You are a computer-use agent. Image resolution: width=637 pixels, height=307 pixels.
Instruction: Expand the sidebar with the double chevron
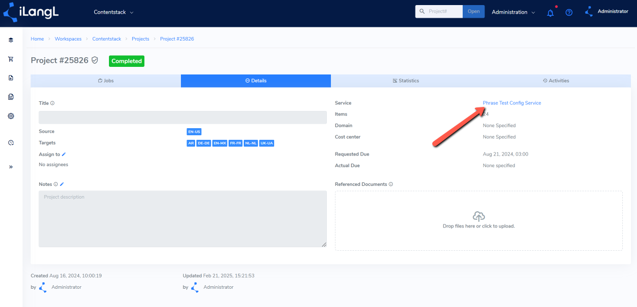pyautogui.click(x=11, y=167)
